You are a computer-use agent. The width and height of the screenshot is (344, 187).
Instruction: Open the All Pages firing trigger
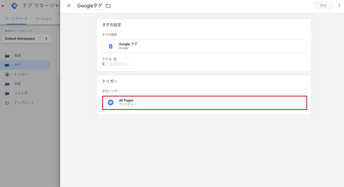(204, 102)
